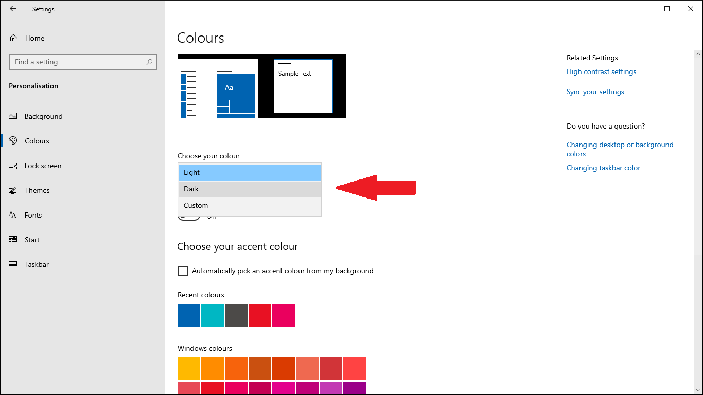Open Home via the house icon
This screenshot has height=395, width=703.
point(13,38)
